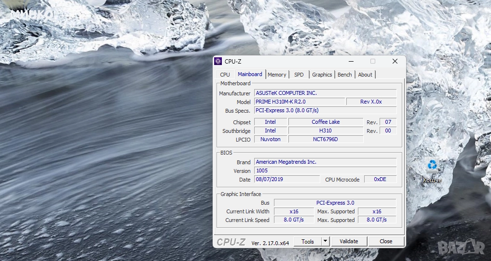The image size is (491, 261).
Task: Open the Graphics tab
Action: pos(322,75)
